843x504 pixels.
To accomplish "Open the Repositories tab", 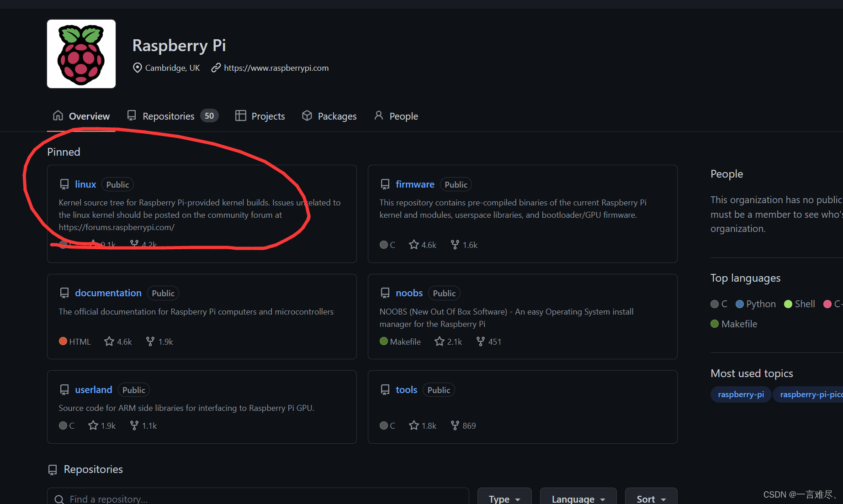I will click(173, 116).
